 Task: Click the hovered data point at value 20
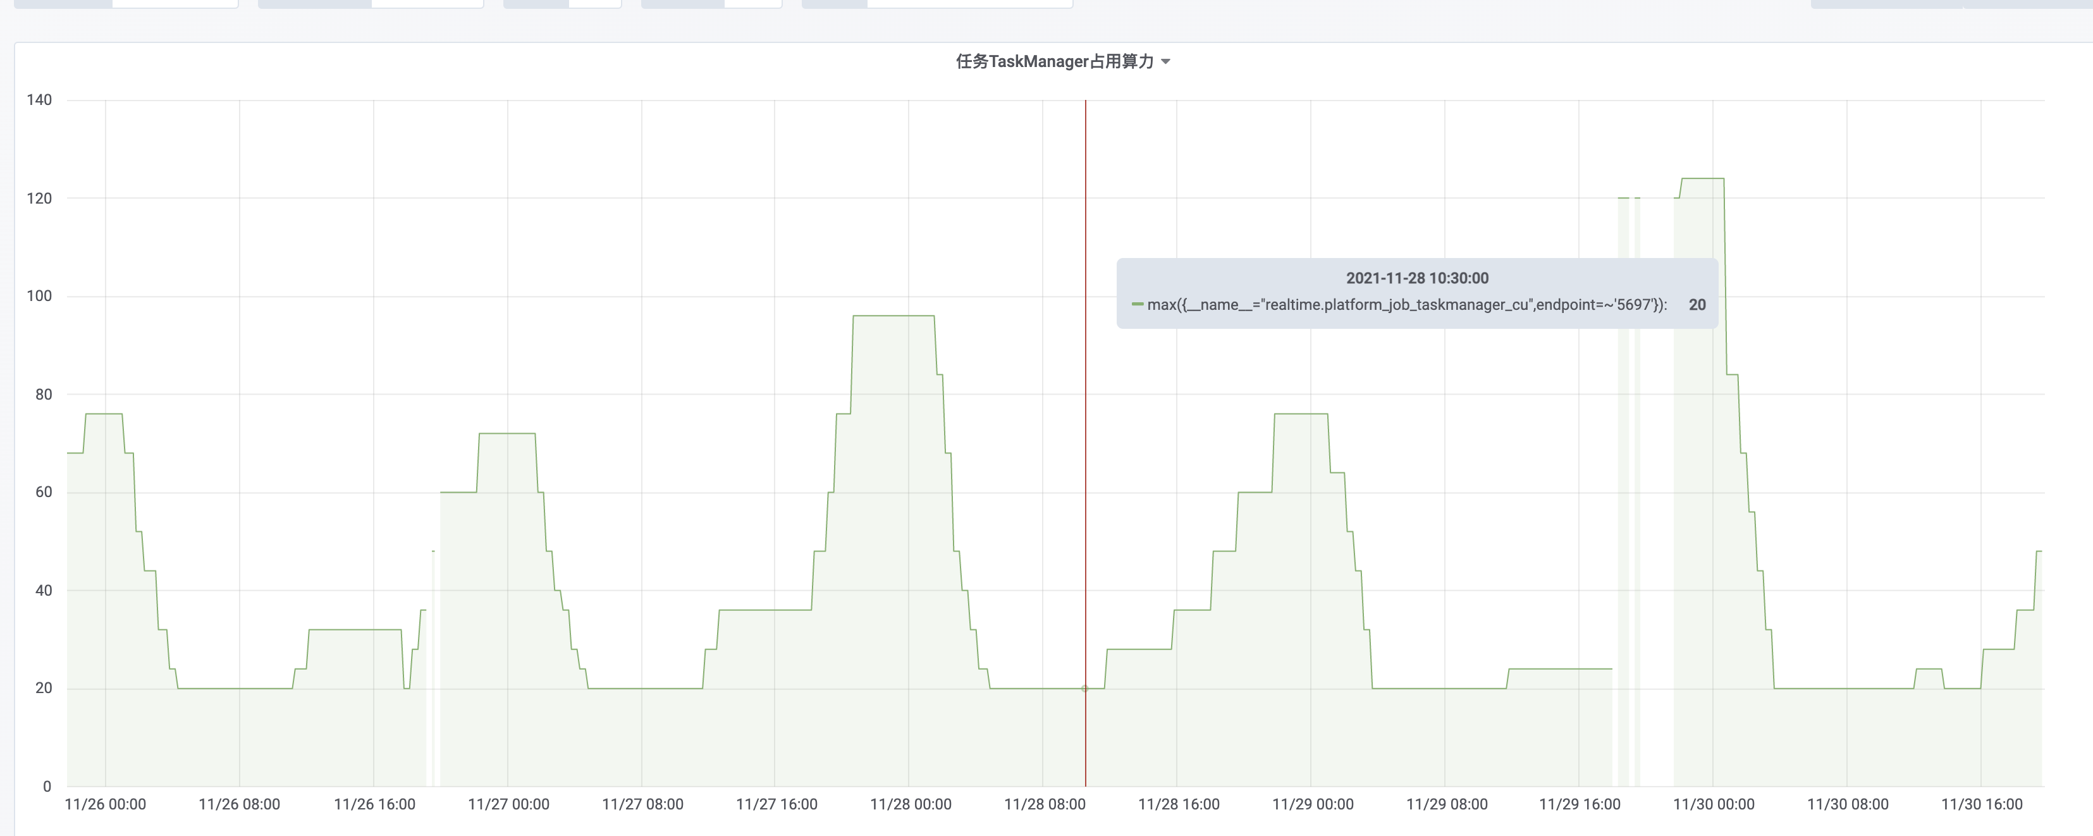1084,689
